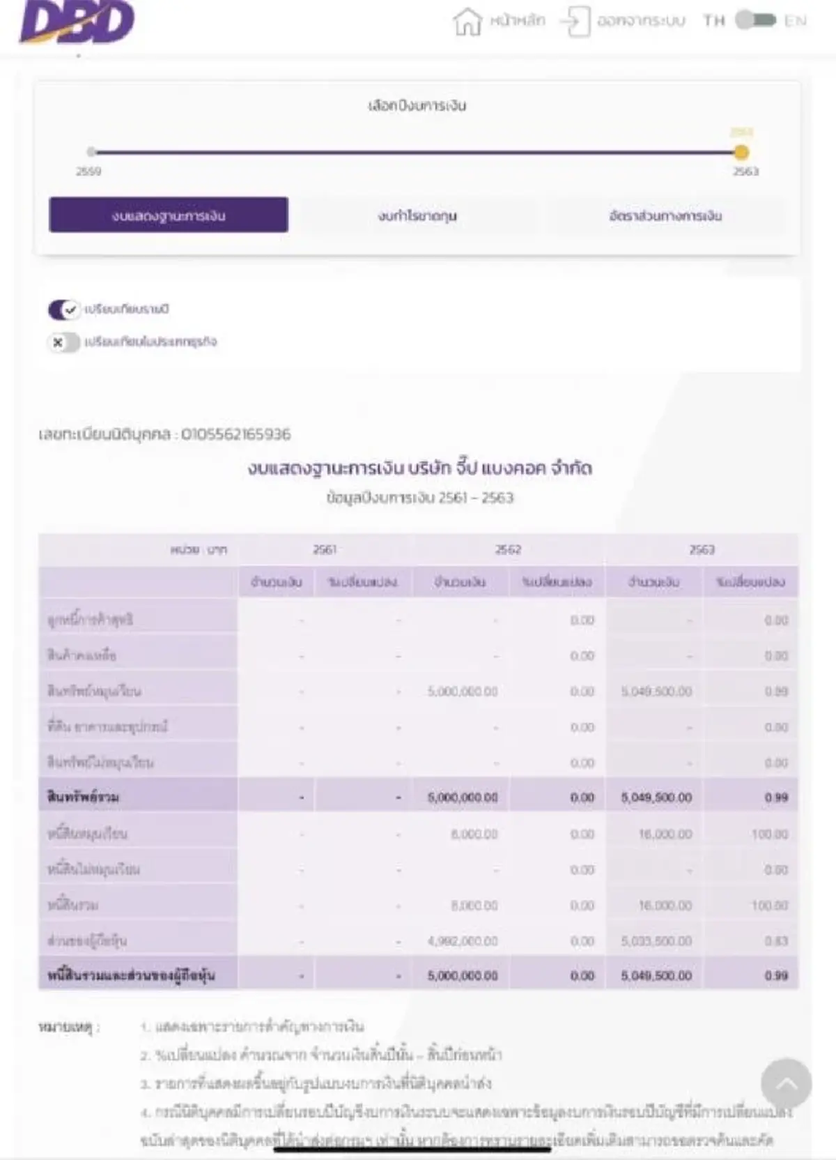Click the 2559 start point of slider

[x=91, y=152]
